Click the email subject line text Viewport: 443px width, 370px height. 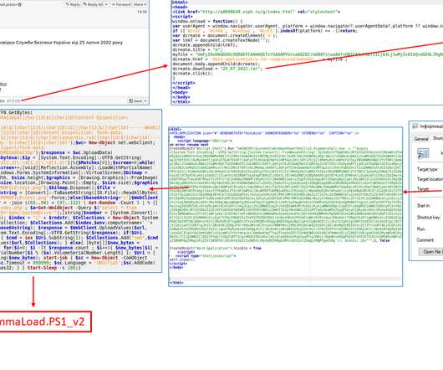(x=61, y=43)
